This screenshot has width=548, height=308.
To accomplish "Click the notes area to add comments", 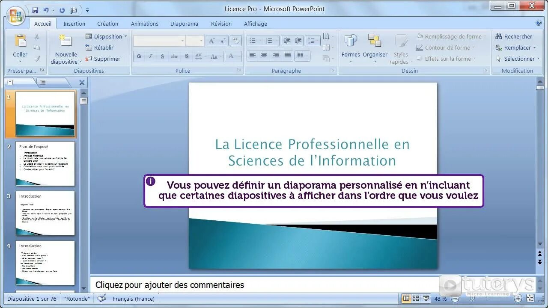I will [x=264, y=285].
